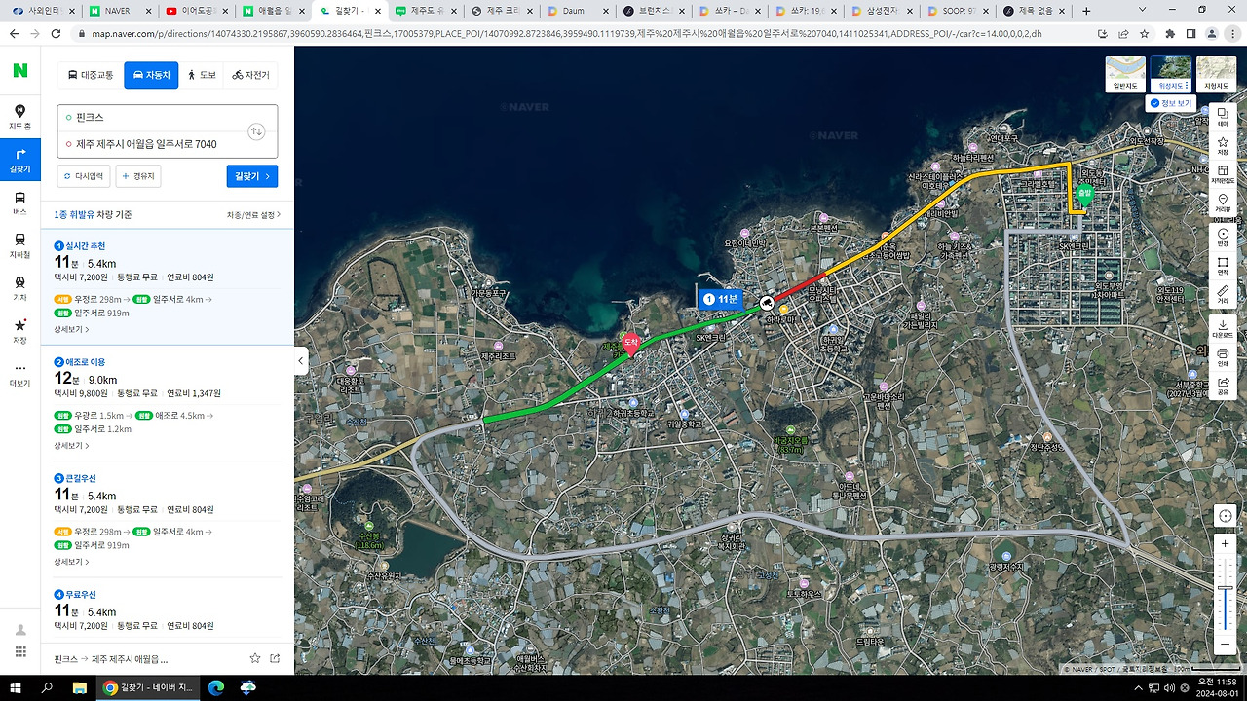Select the 큰길우선 route
Image resolution: width=1247 pixels, height=701 pixels.
point(168,519)
